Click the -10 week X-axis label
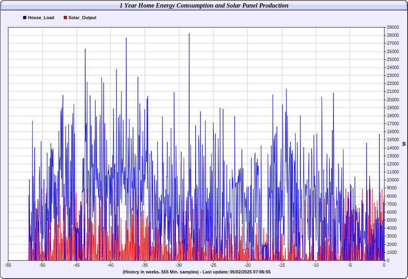 coord(316,265)
